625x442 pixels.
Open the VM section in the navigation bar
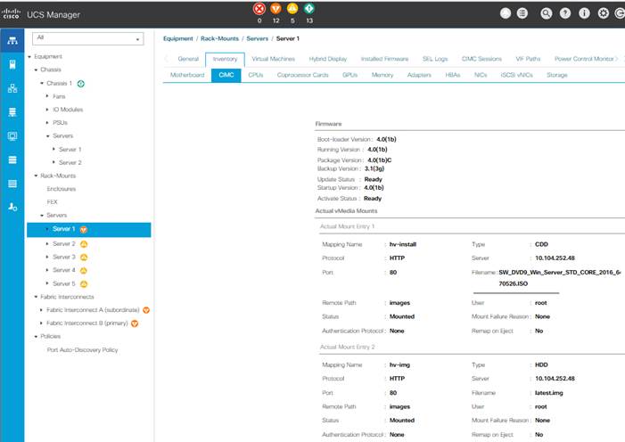(12, 136)
